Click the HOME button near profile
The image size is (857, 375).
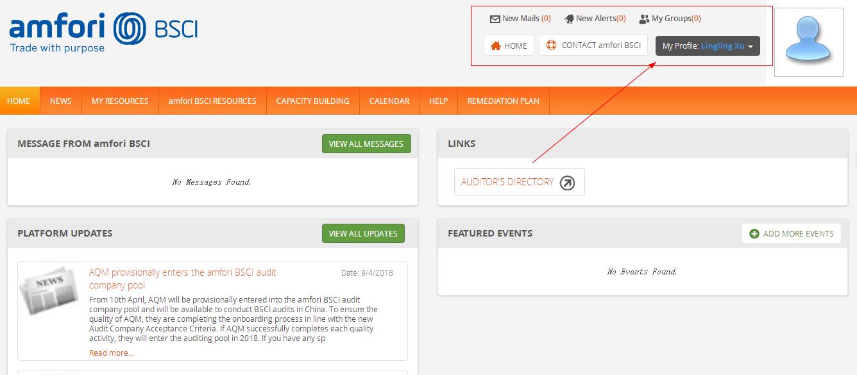click(509, 46)
